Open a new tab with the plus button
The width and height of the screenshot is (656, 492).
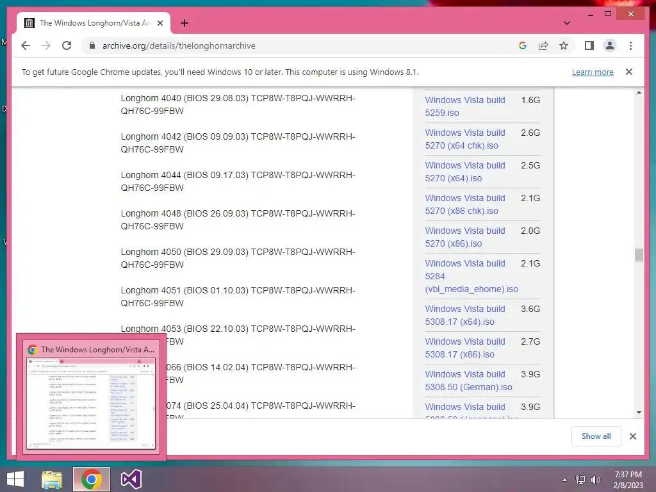[x=184, y=23]
